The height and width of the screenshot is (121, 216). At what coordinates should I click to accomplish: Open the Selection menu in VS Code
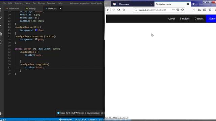pyautogui.click(x=19, y=3)
